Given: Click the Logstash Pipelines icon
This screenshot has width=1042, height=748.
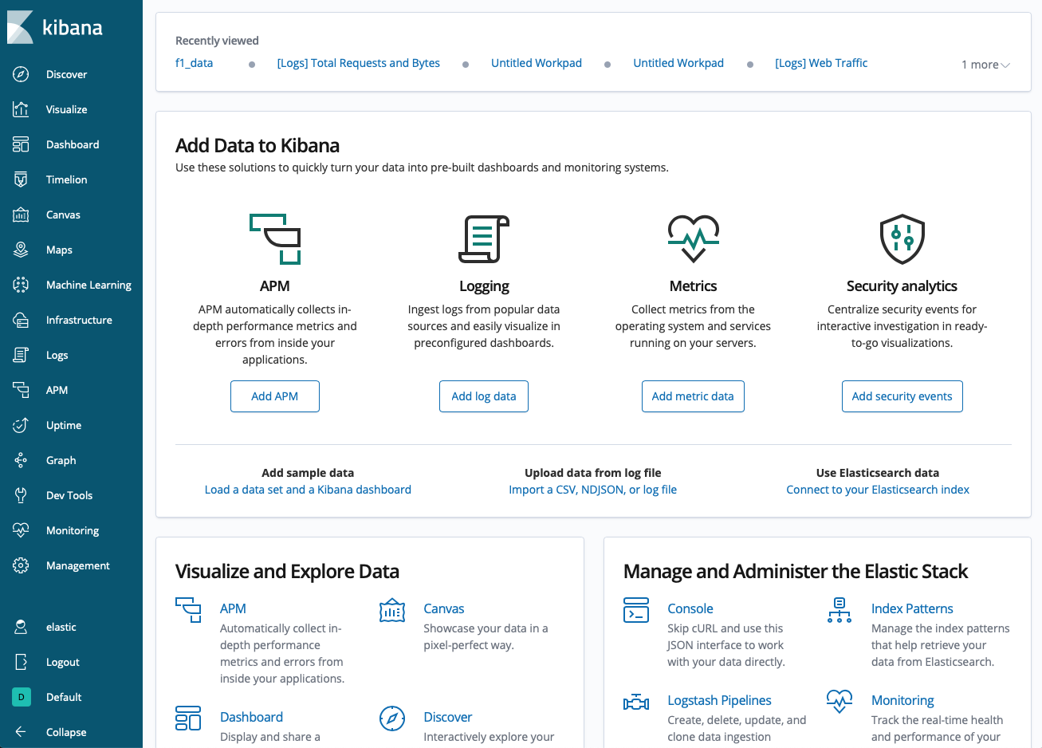Looking at the screenshot, I should pos(636,702).
